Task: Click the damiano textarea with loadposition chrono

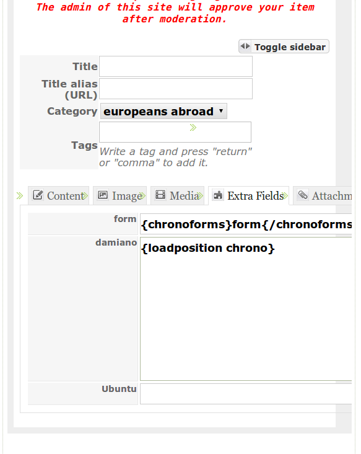Action: click(246, 309)
